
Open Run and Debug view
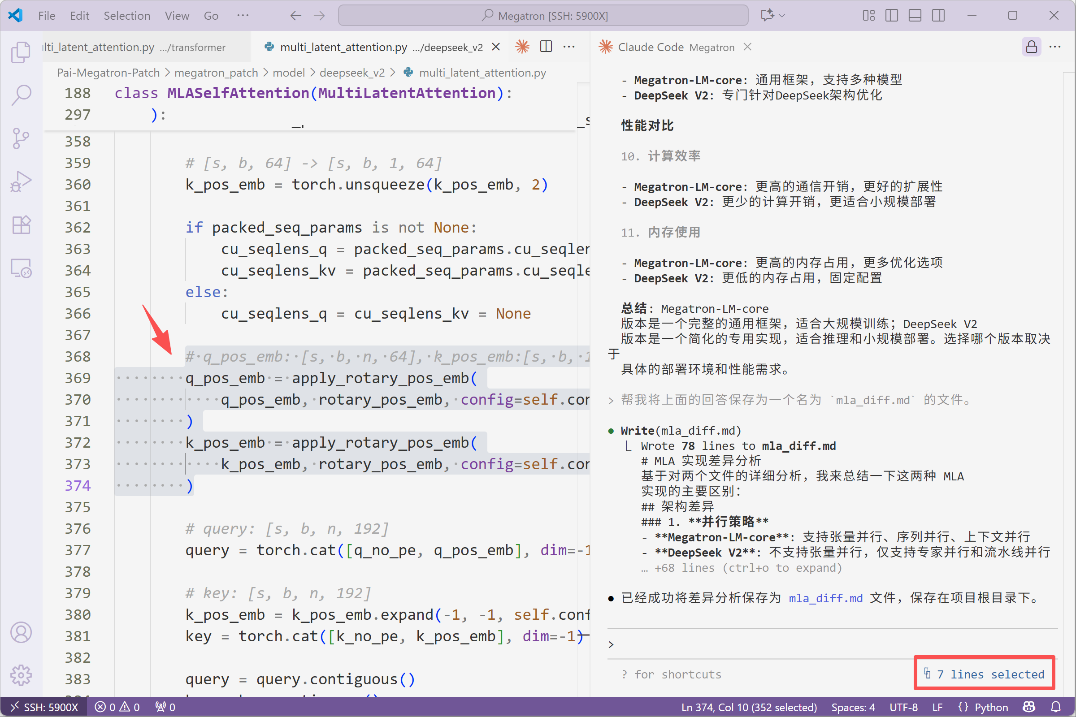pos(21,181)
